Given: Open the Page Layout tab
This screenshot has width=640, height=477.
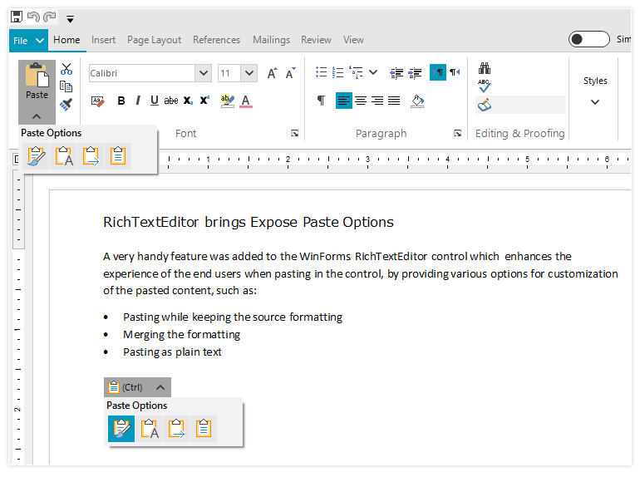Looking at the screenshot, I should pos(154,40).
